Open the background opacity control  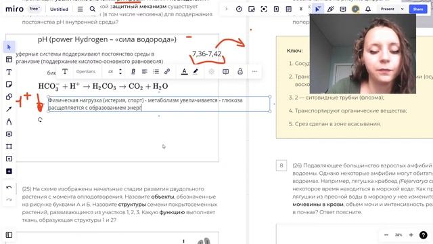(x=211, y=72)
